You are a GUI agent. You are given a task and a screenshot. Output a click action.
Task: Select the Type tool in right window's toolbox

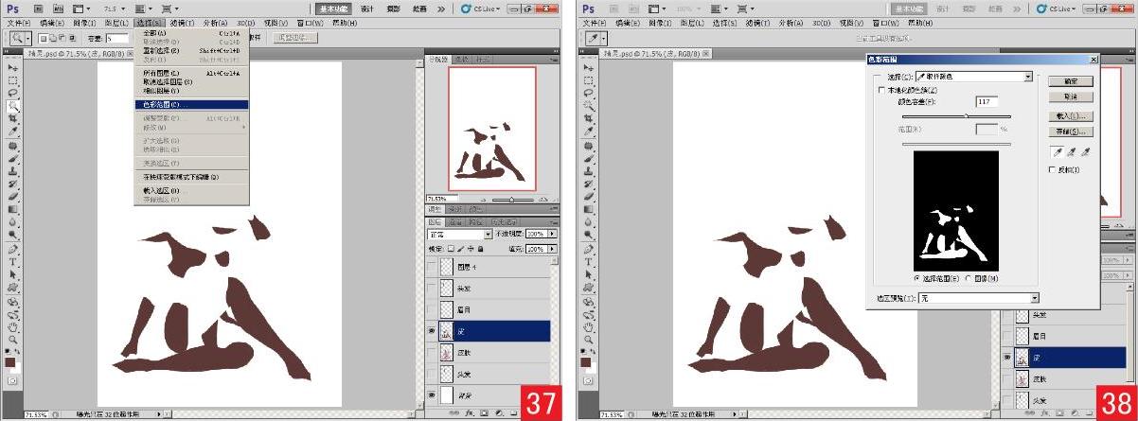589,262
